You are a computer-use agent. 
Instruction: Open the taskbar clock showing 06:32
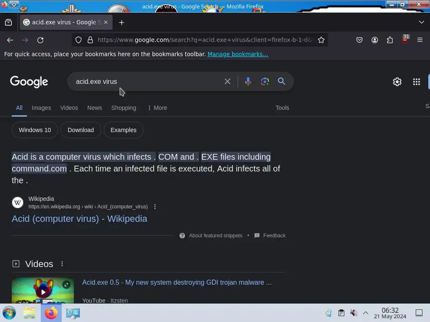[390, 313]
